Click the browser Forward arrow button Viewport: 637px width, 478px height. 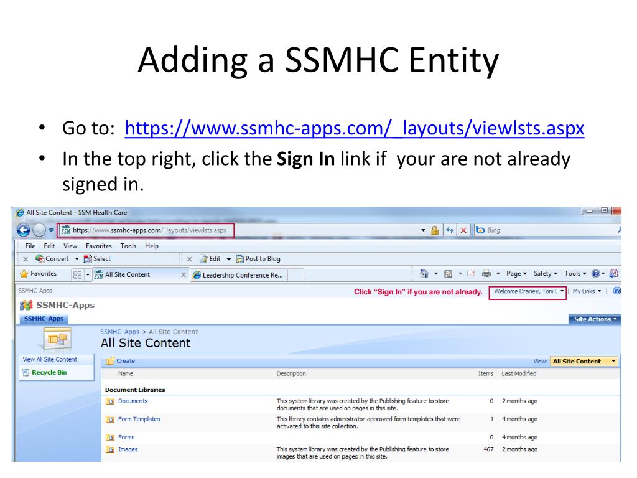[x=39, y=230]
